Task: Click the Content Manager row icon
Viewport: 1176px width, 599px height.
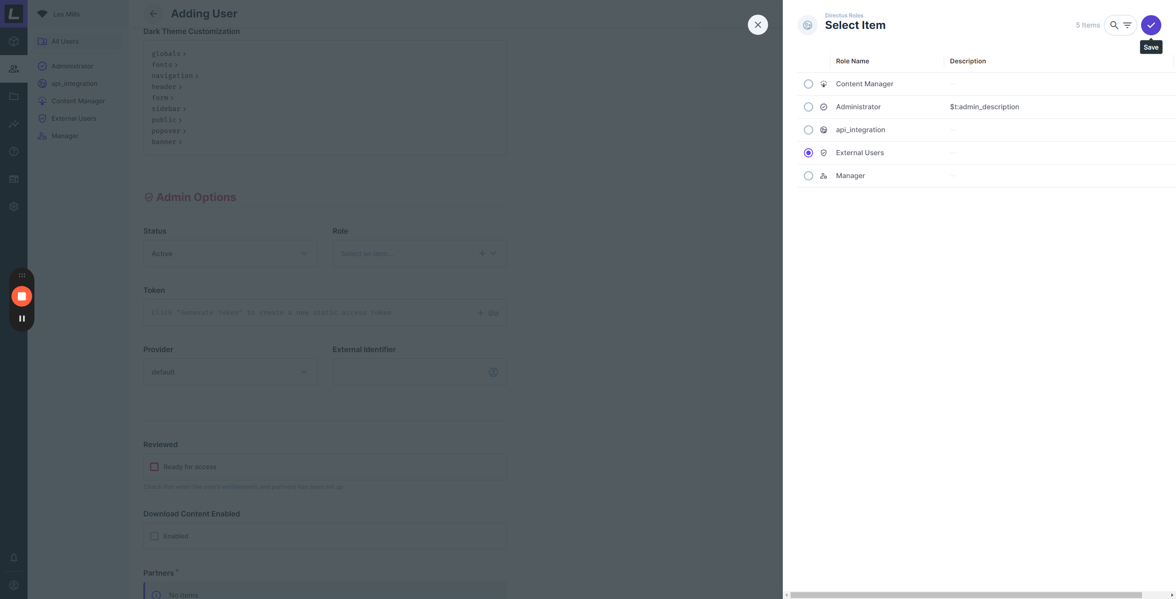Action: click(824, 84)
